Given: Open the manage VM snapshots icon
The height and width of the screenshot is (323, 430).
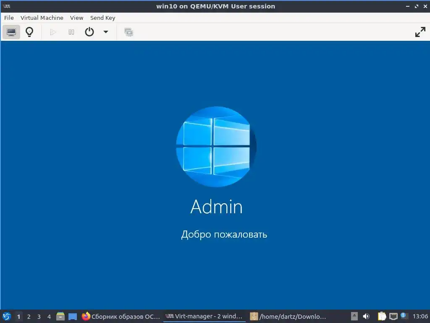Looking at the screenshot, I should (x=128, y=32).
